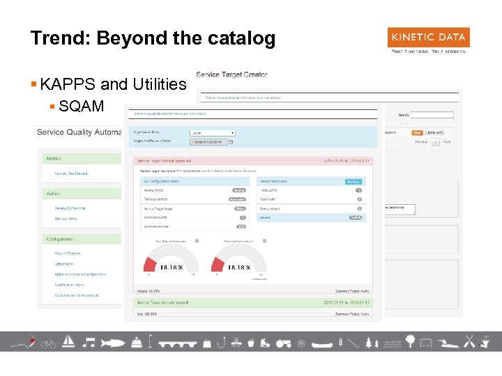Screen dimensions: 502x376
Task: Expand additional information link in the front window
Action: point(169,113)
